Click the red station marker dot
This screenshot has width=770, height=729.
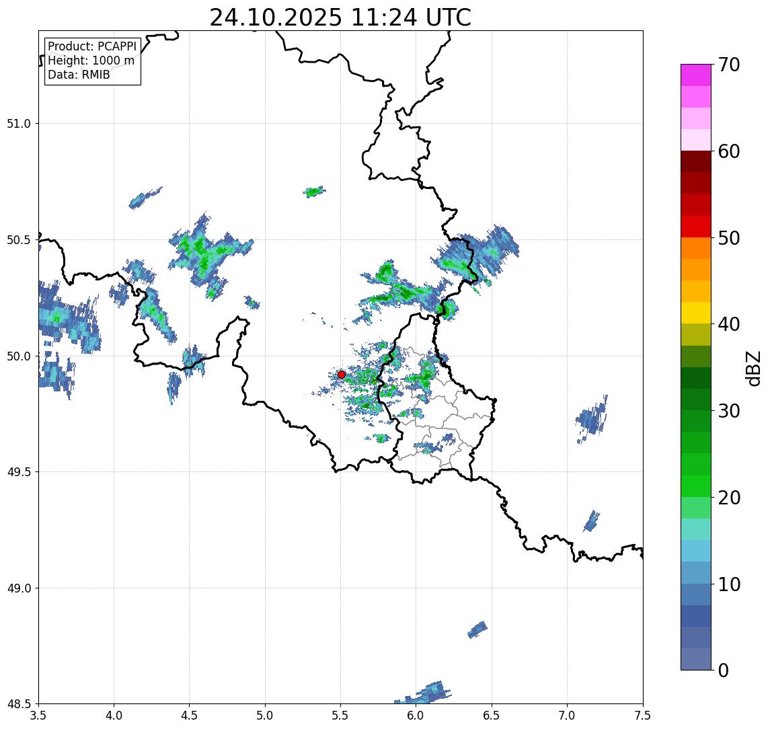pos(342,375)
